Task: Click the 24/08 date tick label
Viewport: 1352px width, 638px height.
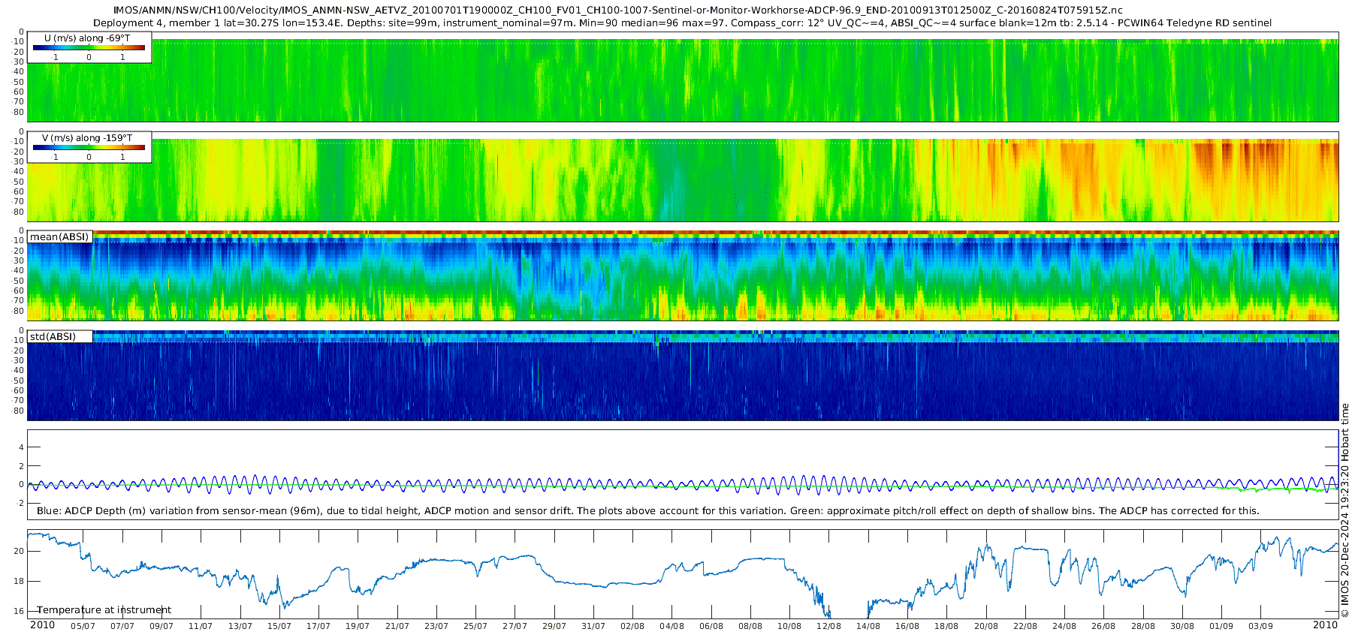Action: click(1064, 626)
